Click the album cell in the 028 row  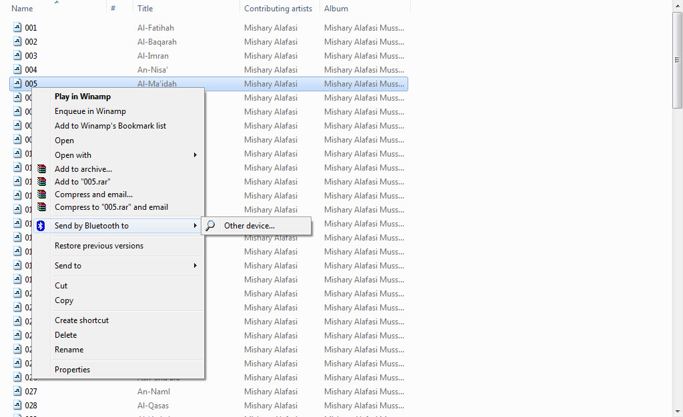(x=364, y=405)
